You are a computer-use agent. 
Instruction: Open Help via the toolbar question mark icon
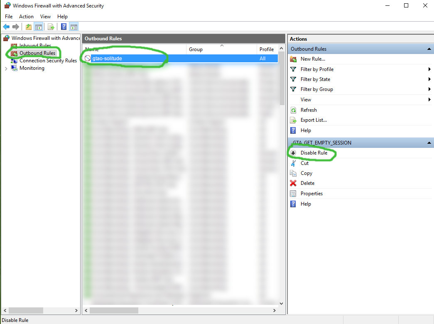tap(64, 27)
